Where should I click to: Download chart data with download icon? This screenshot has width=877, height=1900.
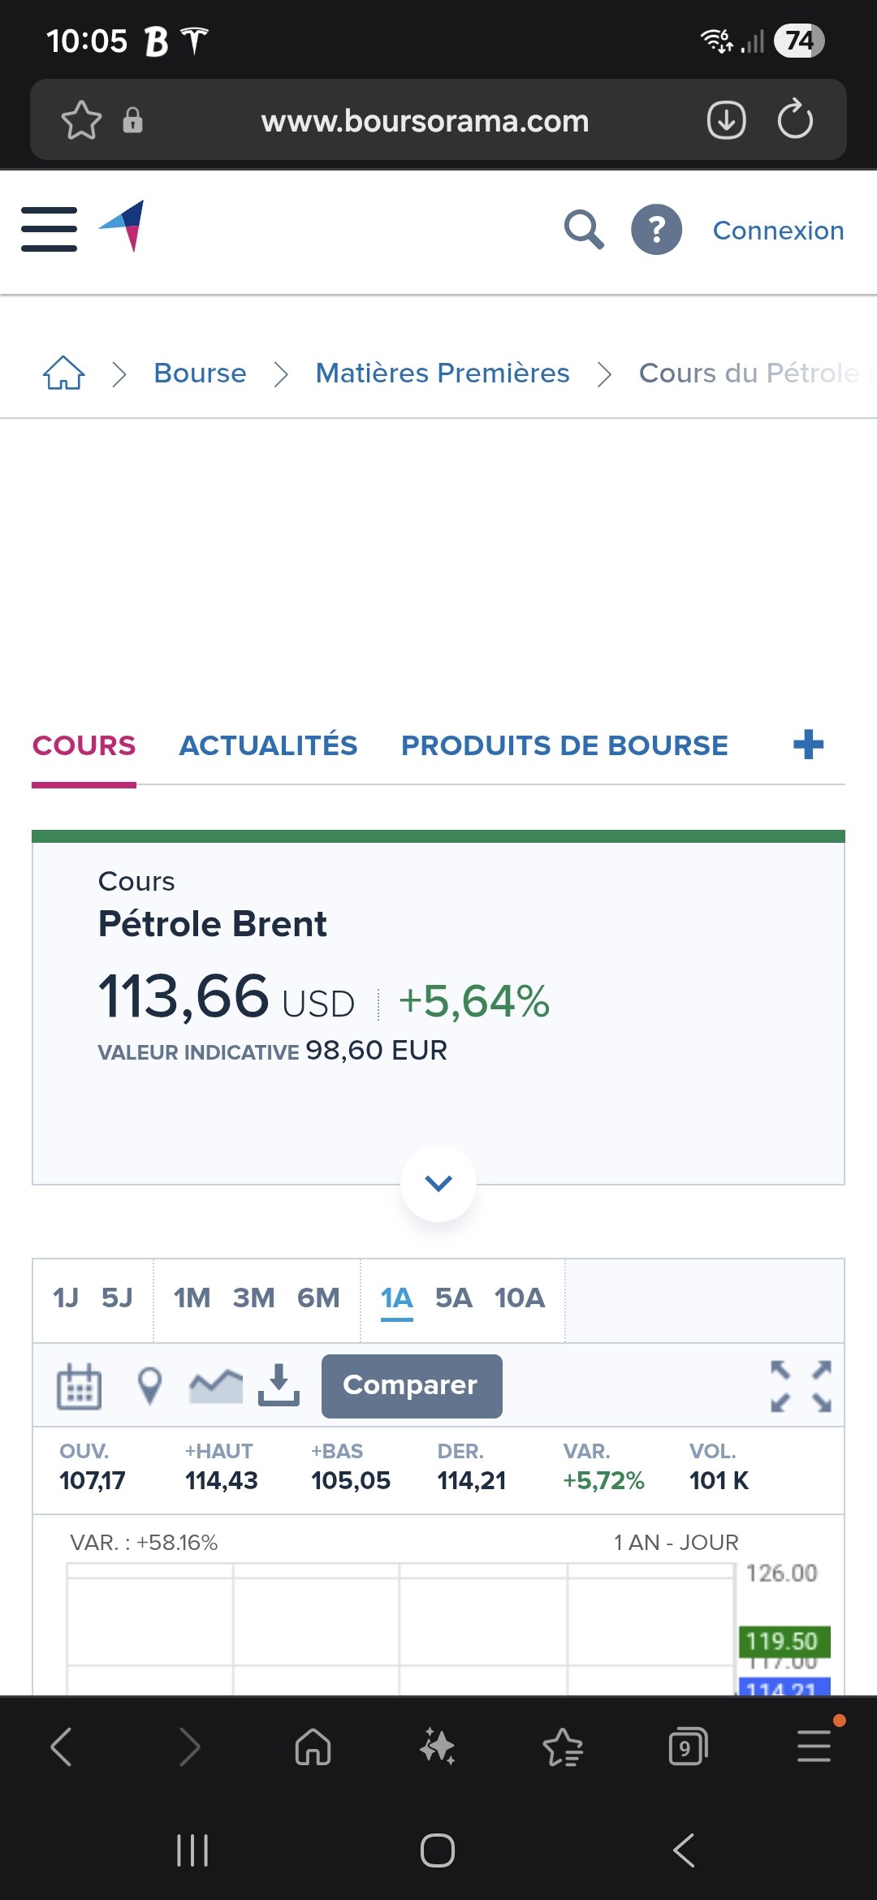[279, 1385]
